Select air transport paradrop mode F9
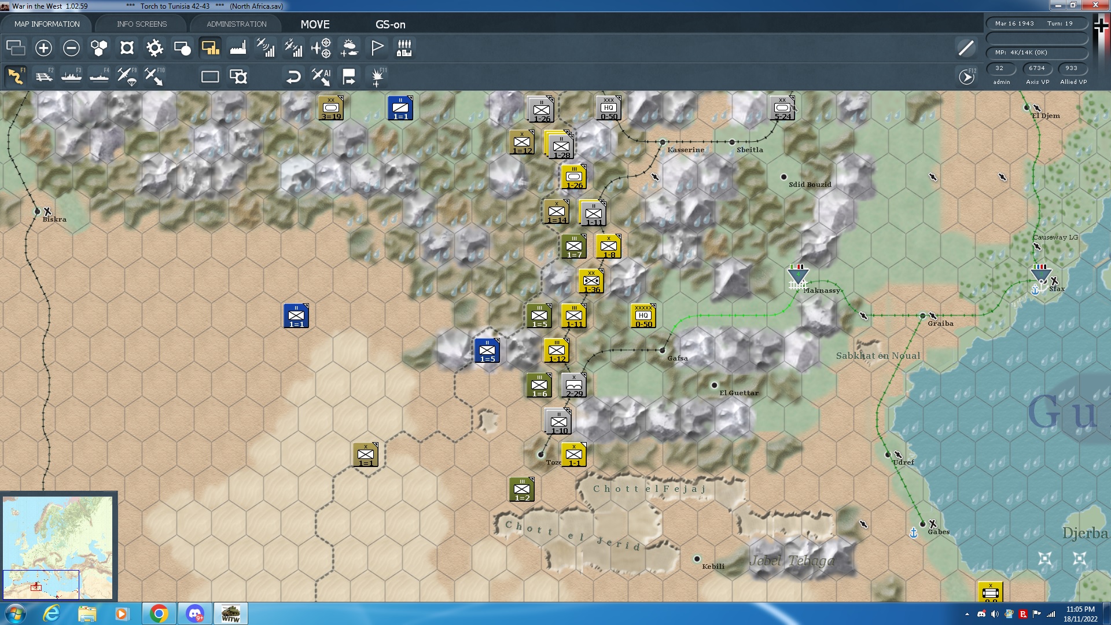Screen dimensions: 1111x625 (x=127, y=76)
